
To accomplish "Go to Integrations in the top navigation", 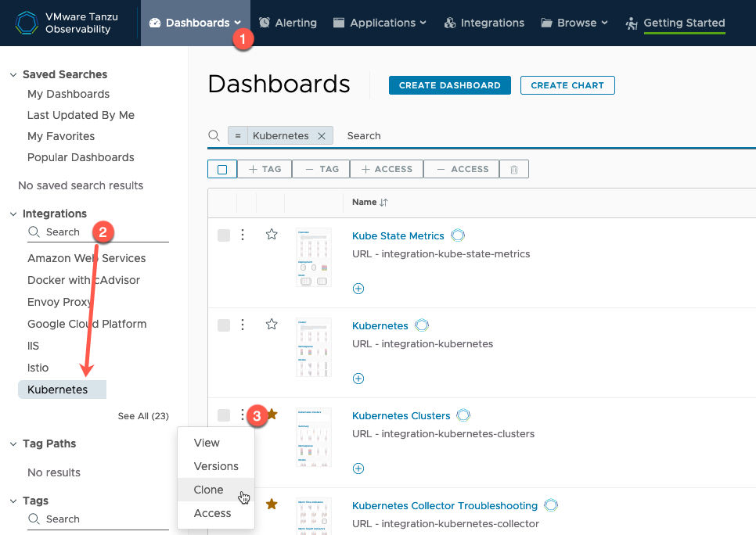I will pyautogui.click(x=484, y=23).
